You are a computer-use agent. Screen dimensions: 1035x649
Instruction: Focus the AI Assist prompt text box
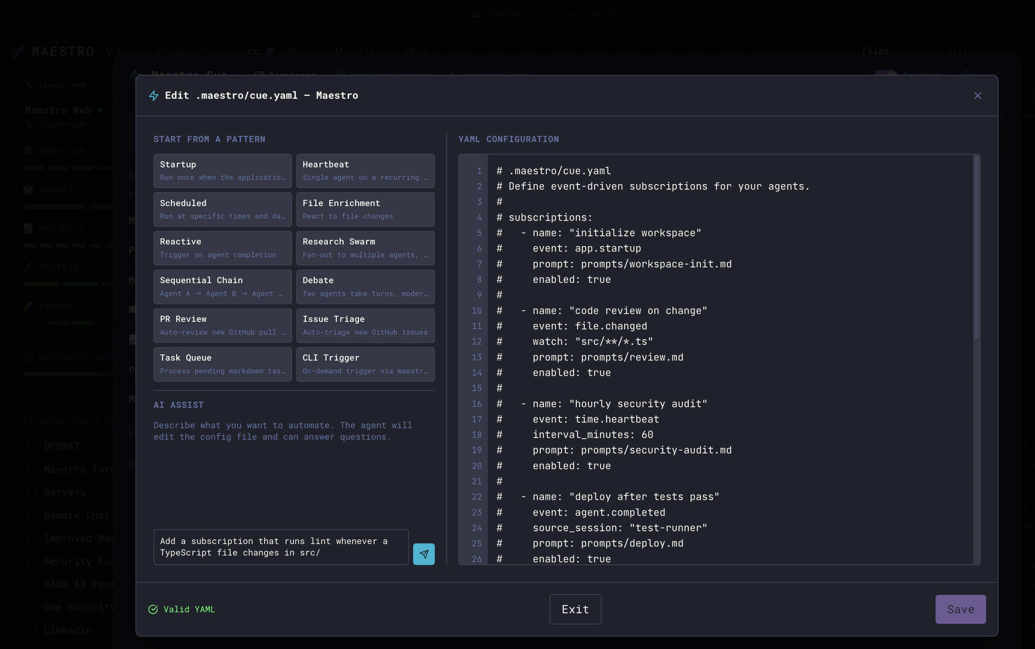click(281, 547)
